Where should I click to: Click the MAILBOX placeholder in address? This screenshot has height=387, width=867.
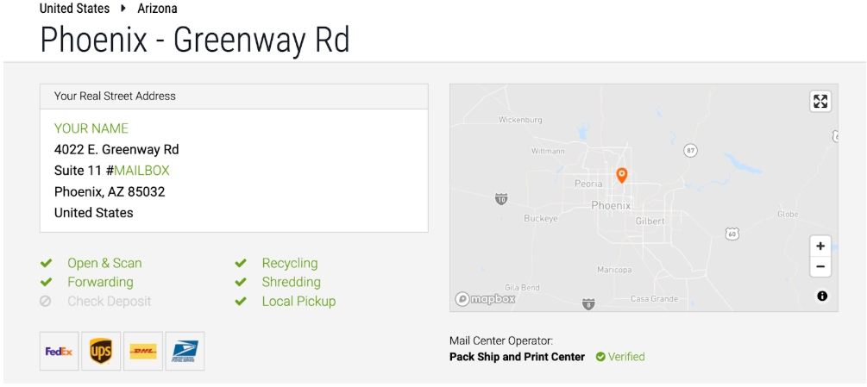click(x=141, y=171)
